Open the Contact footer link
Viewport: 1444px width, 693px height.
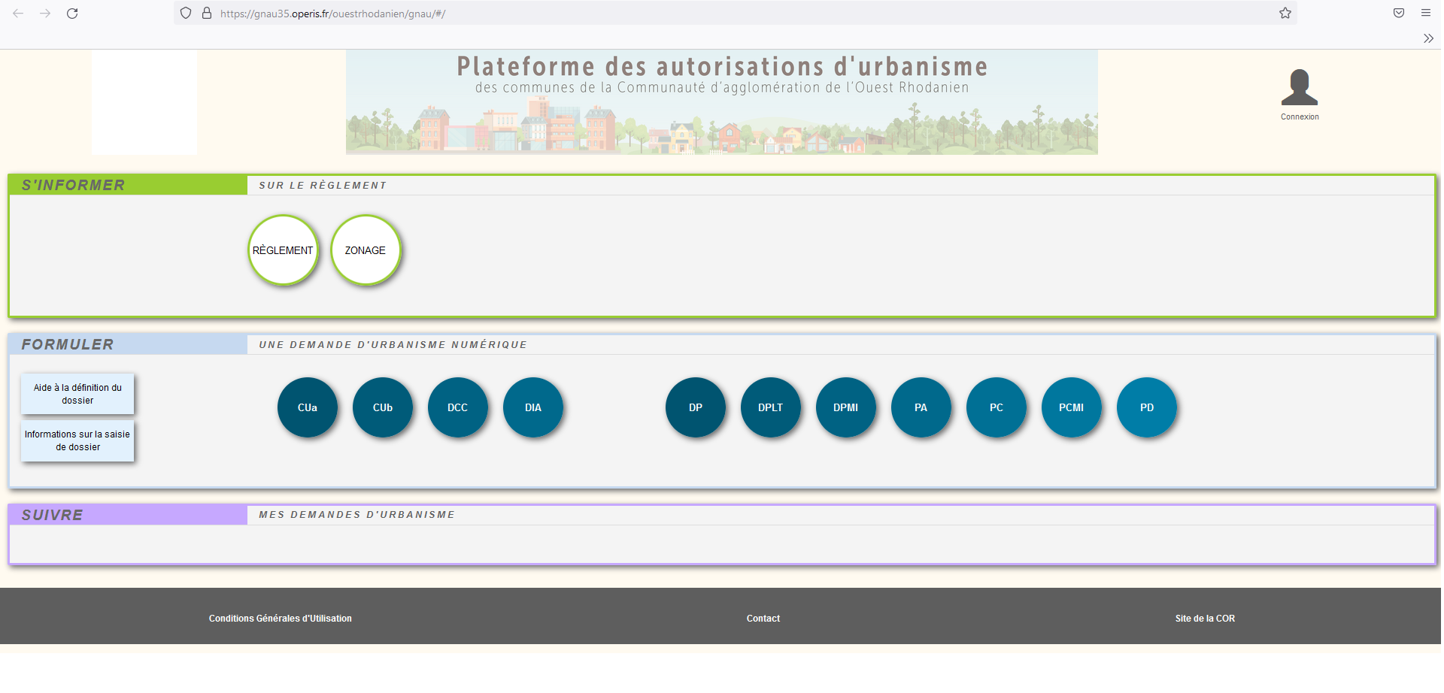point(763,619)
